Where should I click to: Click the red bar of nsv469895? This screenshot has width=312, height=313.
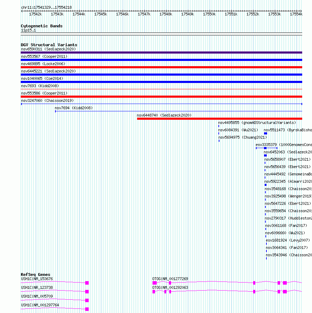(162, 67)
